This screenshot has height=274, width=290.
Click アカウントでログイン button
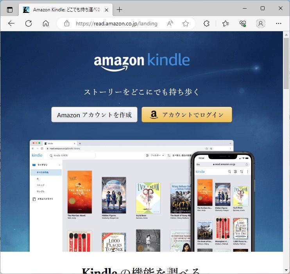187,115
